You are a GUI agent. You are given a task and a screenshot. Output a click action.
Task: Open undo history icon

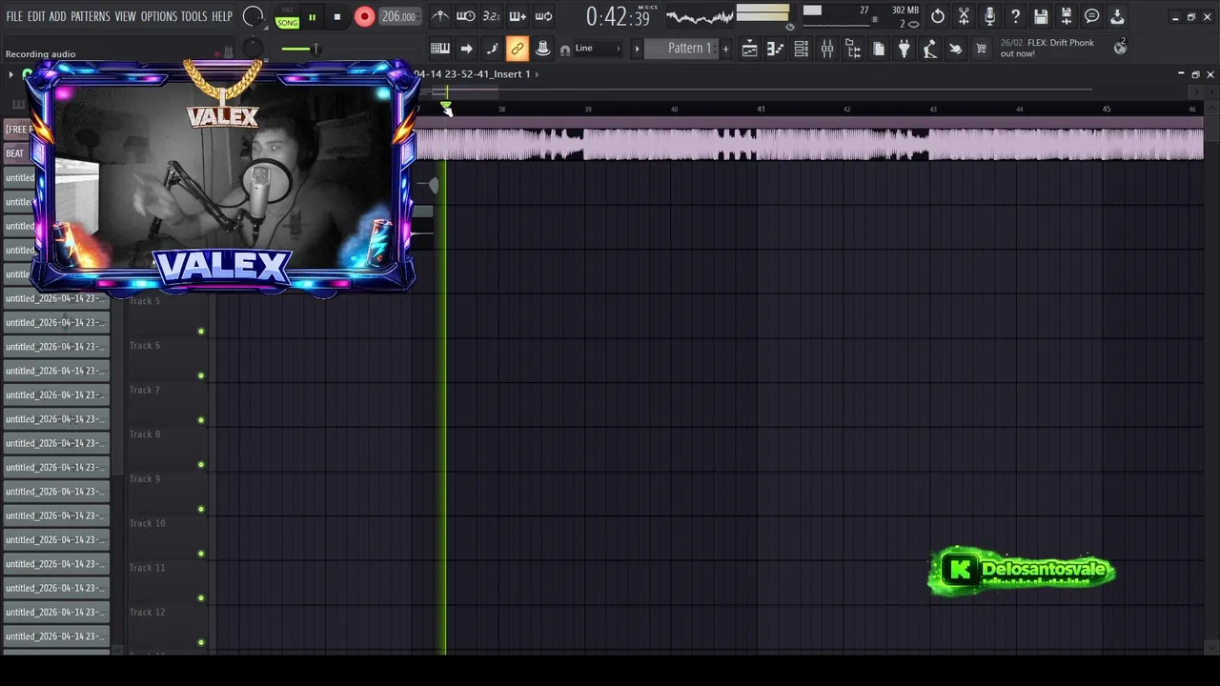(x=938, y=16)
